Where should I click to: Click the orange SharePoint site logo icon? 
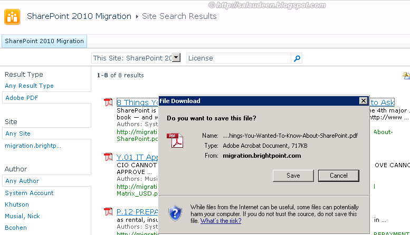click(x=12, y=17)
